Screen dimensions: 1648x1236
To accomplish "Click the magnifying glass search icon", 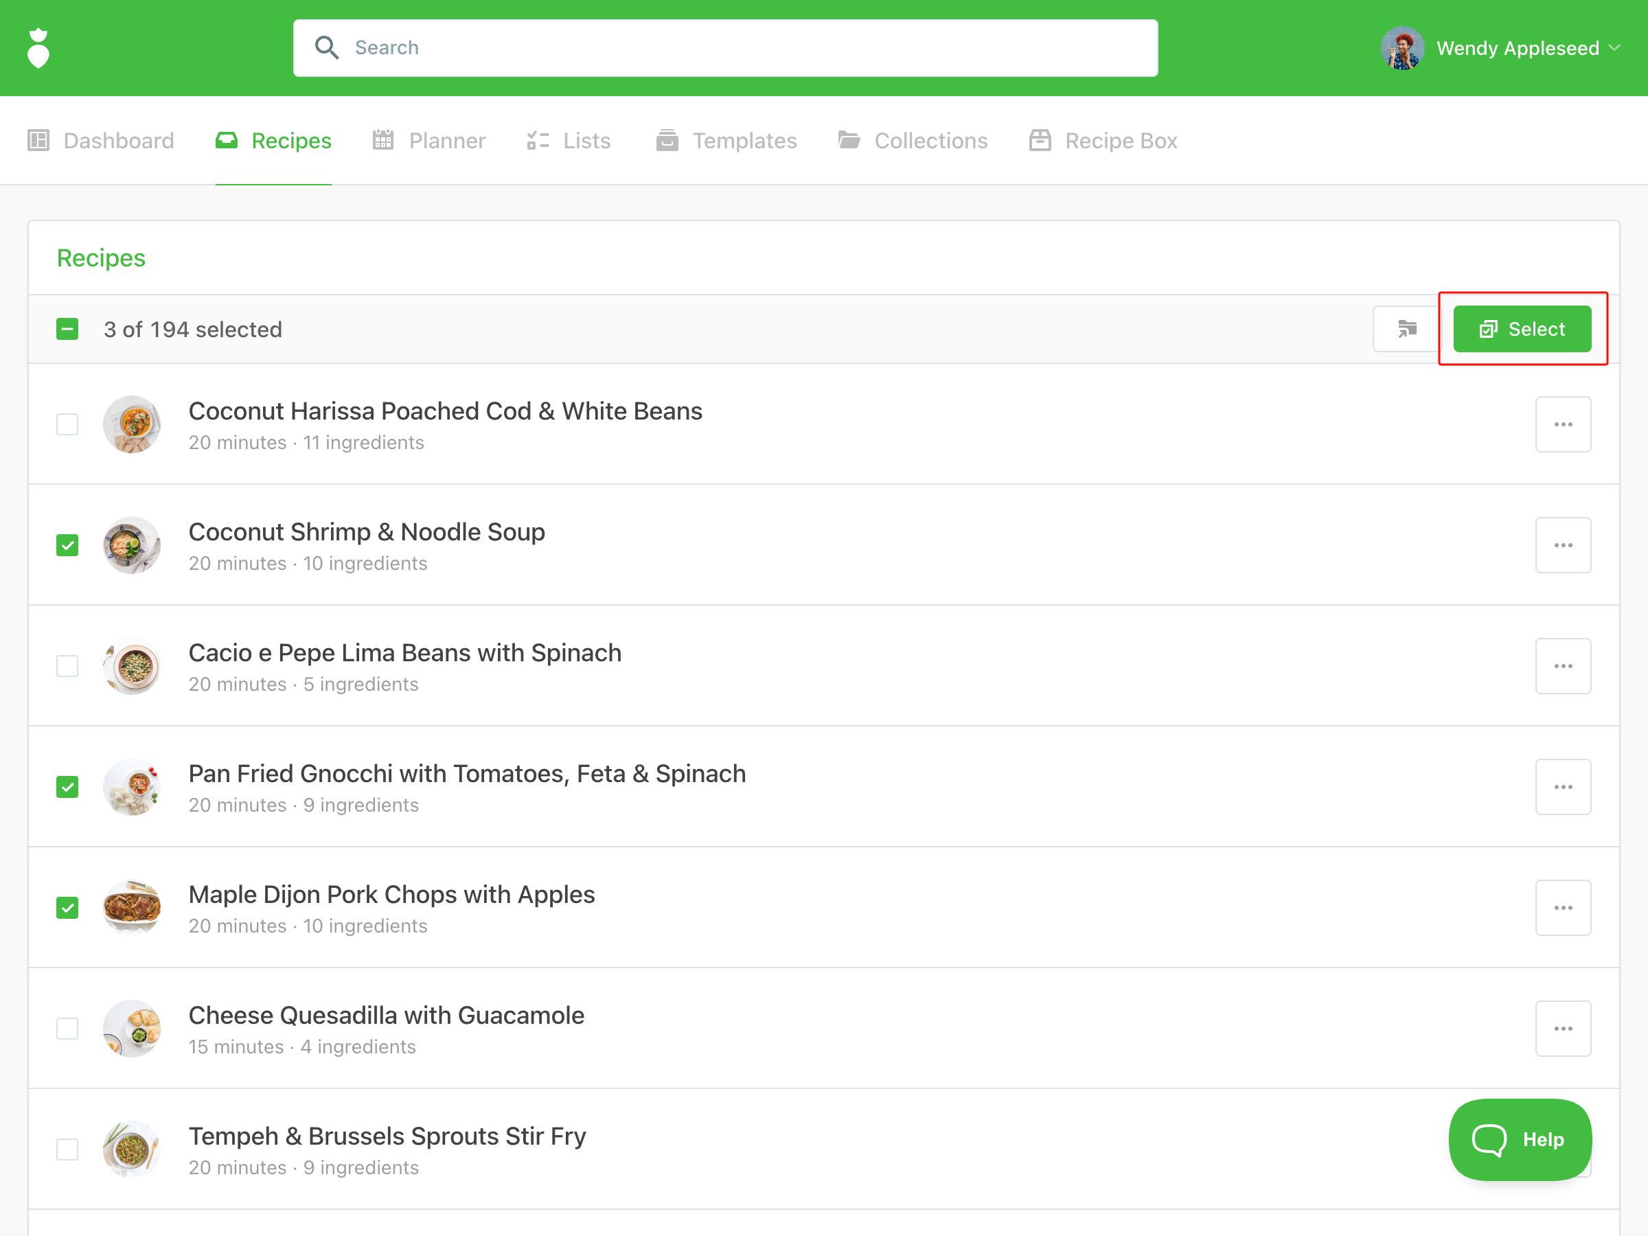I will click(x=326, y=47).
